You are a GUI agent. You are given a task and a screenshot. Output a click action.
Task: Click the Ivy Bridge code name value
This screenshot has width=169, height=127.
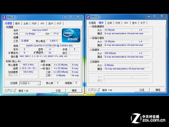[30, 34]
